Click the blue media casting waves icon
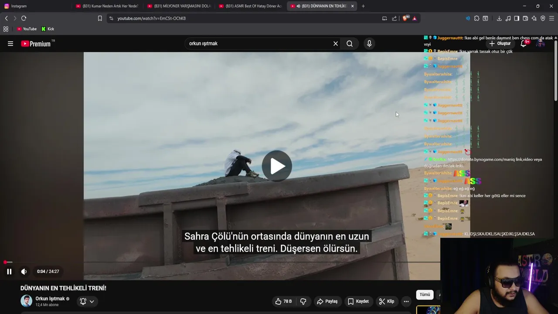The width and height of the screenshot is (558, 314). [468, 18]
